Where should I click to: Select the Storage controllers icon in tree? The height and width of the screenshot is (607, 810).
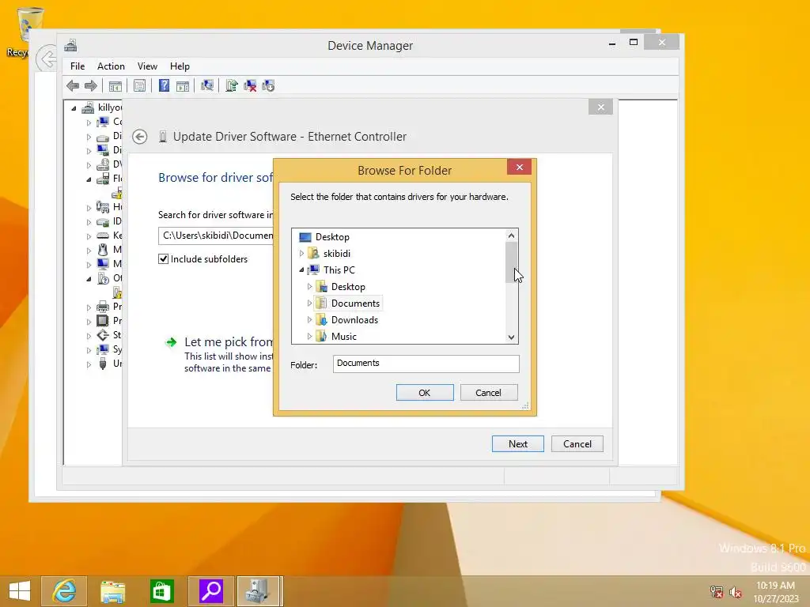point(103,335)
